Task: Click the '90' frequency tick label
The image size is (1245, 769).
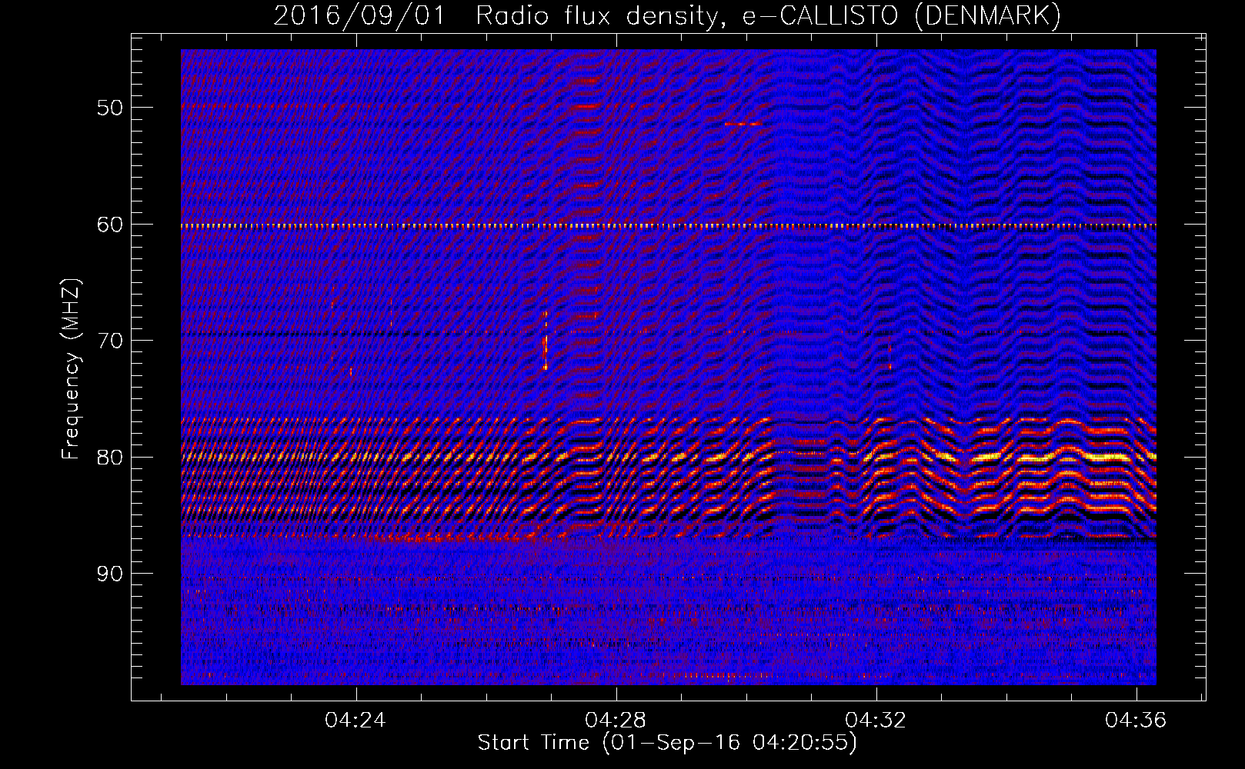Action: click(x=109, y=574)
